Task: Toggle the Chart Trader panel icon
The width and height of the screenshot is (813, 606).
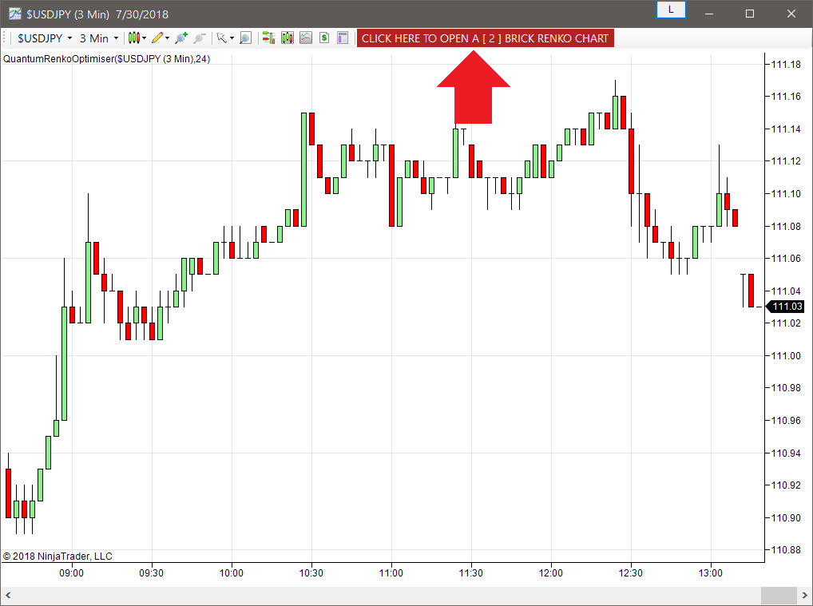Action: pyautogui.click(x=268, y=38)
